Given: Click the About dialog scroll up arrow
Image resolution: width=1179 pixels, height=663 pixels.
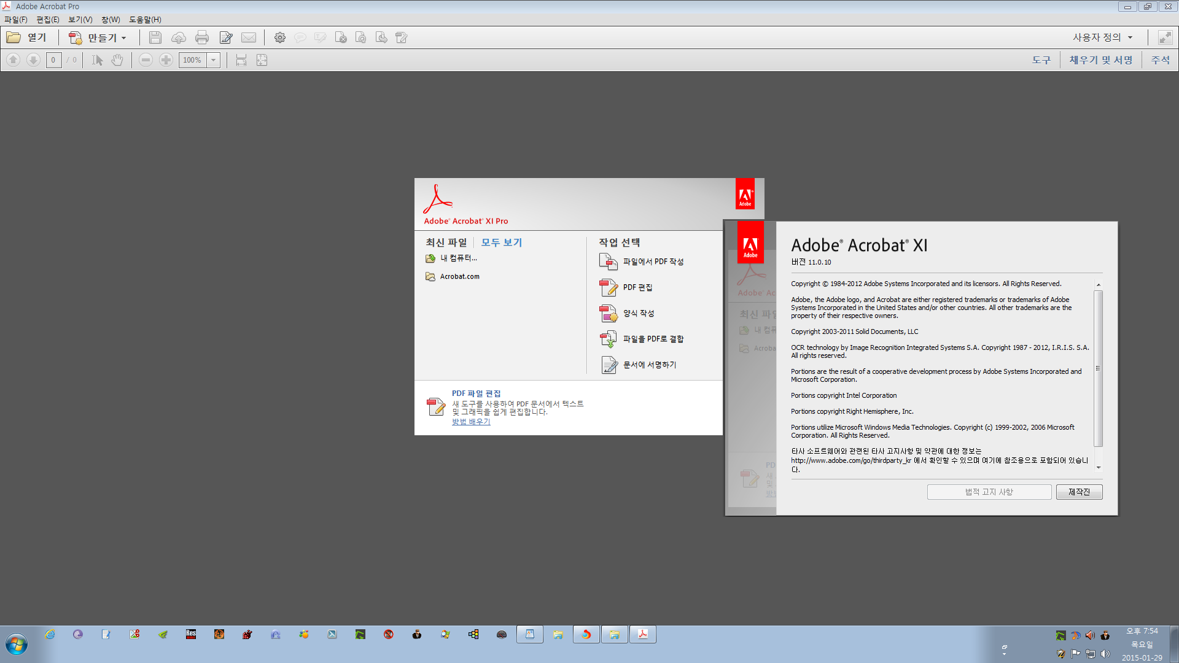Looking at the screenshot, I should (1099, 285).
